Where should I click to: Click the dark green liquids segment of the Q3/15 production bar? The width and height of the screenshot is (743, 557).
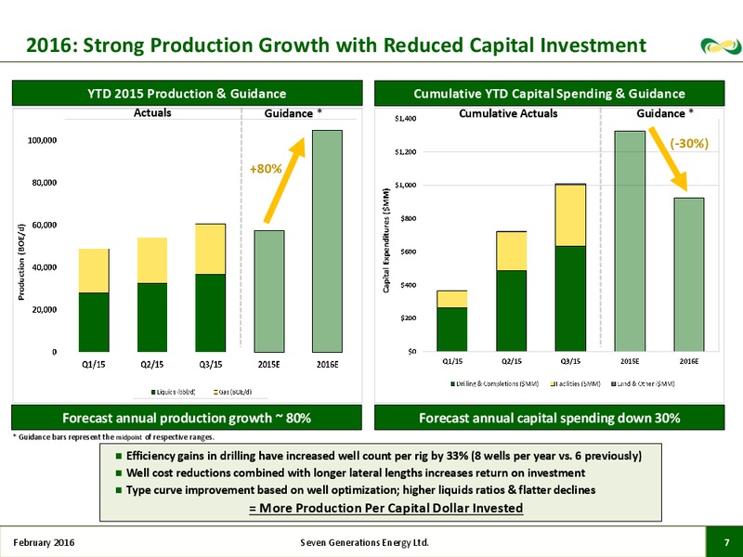[x=211, y=313]
